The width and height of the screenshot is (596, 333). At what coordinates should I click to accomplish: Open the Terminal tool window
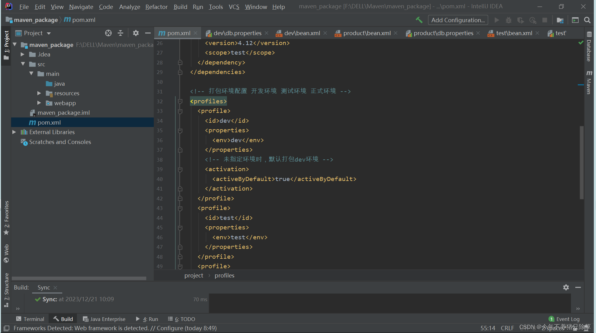tap(30, 319)
